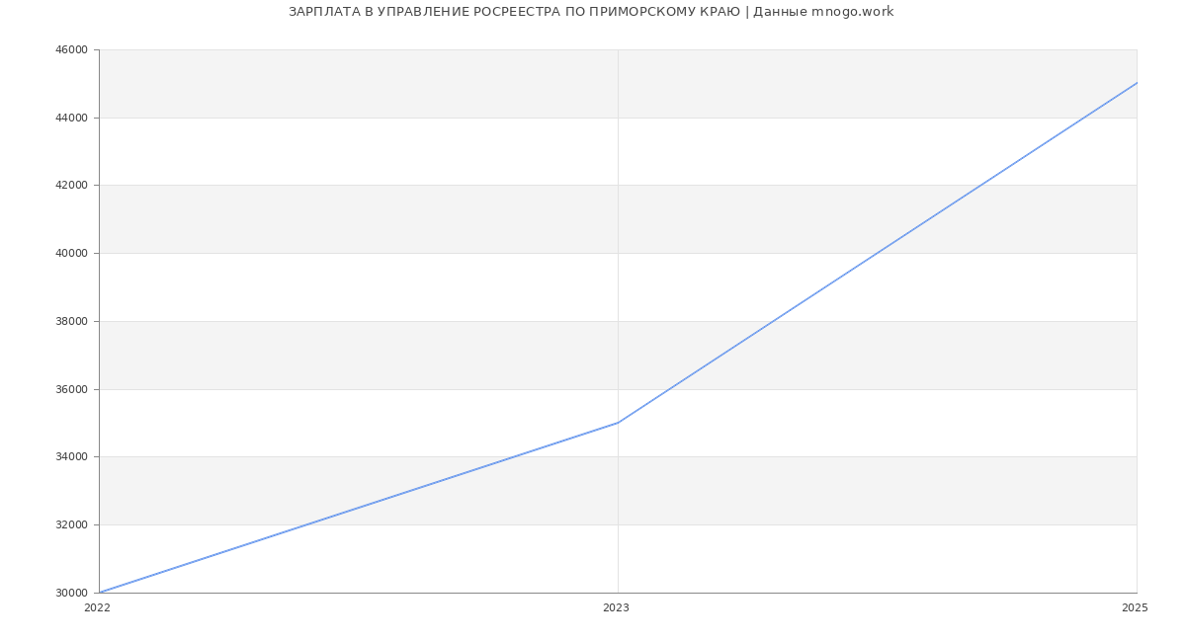Select the 40000 y-axis label
This screenshot has height=642, width=1186.
click(71, 253)
